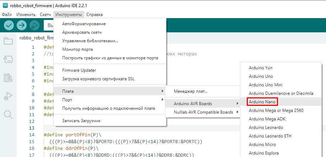Open Монитор порта menu item
This screenshot has width=326, height=157.
[x=110, y=49]
